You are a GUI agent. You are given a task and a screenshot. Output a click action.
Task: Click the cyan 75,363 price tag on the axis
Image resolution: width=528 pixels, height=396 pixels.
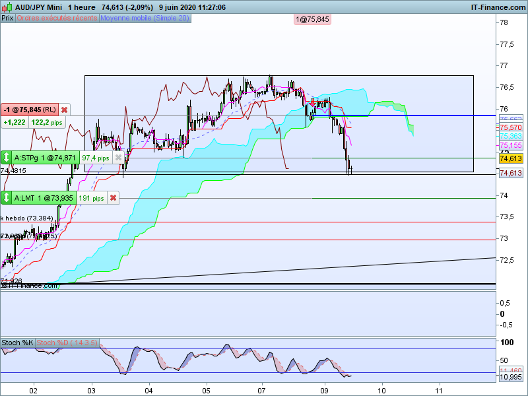(511, 136)
